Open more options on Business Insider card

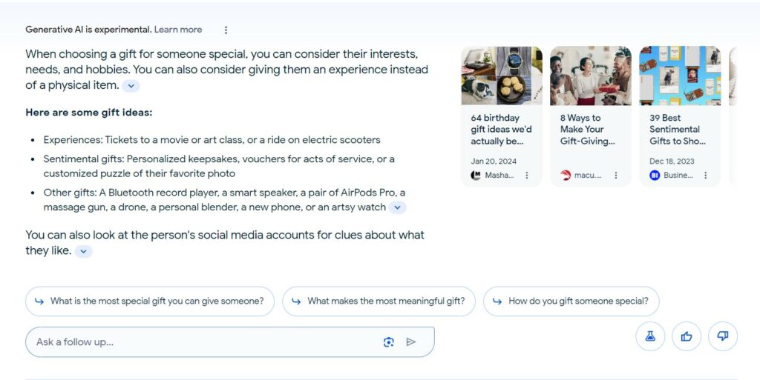[x=706, y=176]
